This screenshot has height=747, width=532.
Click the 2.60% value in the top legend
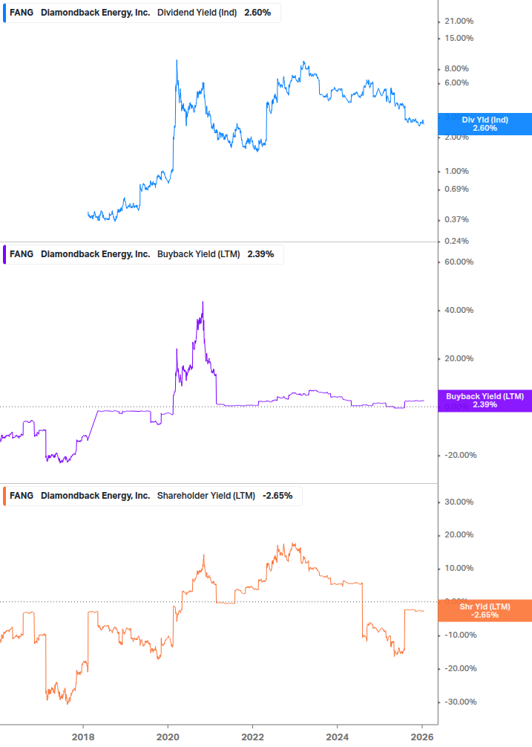coord(257,13)
